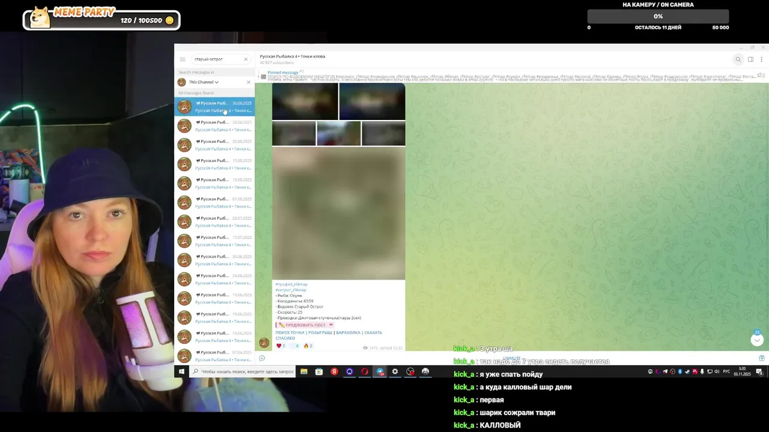This screenshot has height=432, width=769.
Task: Clear the search field text
Action: point(246,59)
